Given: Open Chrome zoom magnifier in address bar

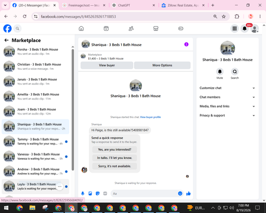Looking at the screenshot, I should pos(215,17).
